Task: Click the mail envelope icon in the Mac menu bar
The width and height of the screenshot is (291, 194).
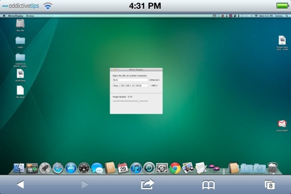Action: pyautogui.click(x=214, y=16)
